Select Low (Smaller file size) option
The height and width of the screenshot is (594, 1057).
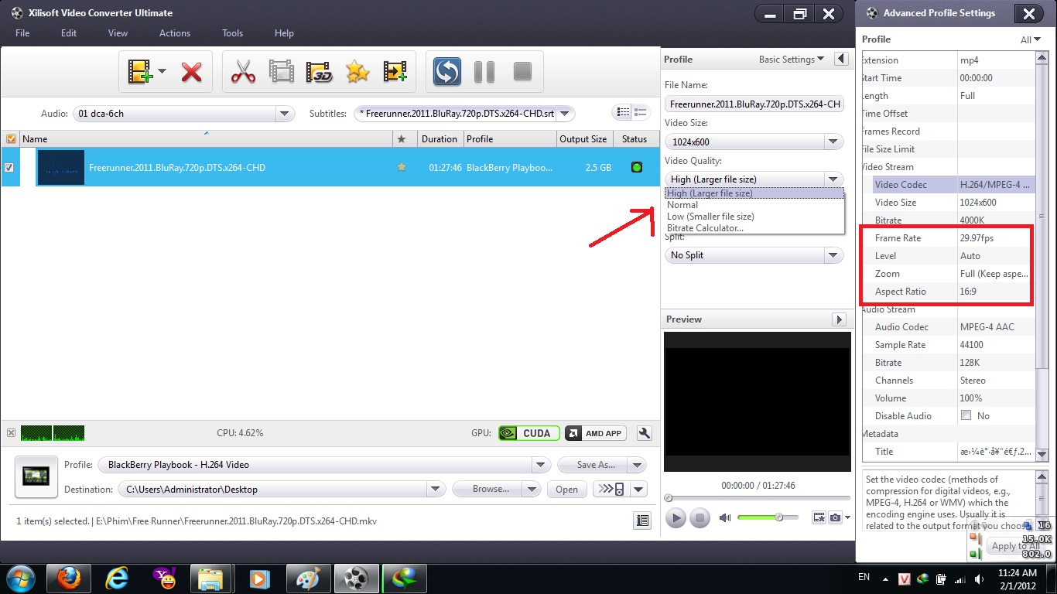pos(754,217)
